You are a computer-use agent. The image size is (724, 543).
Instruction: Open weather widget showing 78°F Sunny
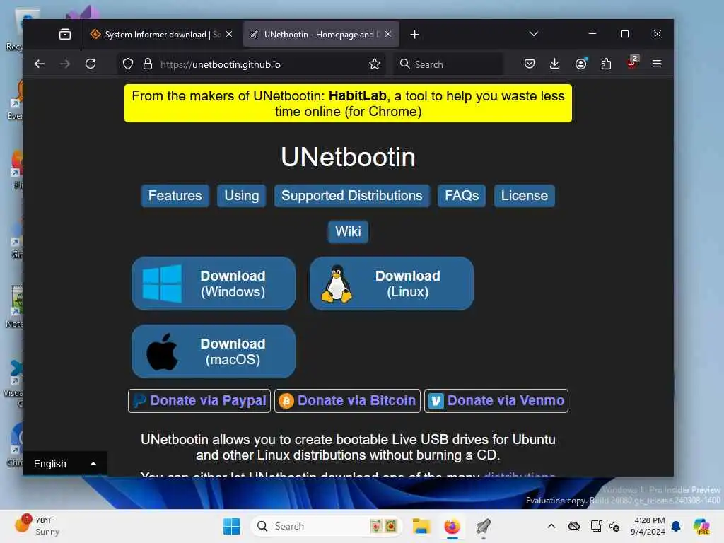pyautogui.click(x=37, y=526)
